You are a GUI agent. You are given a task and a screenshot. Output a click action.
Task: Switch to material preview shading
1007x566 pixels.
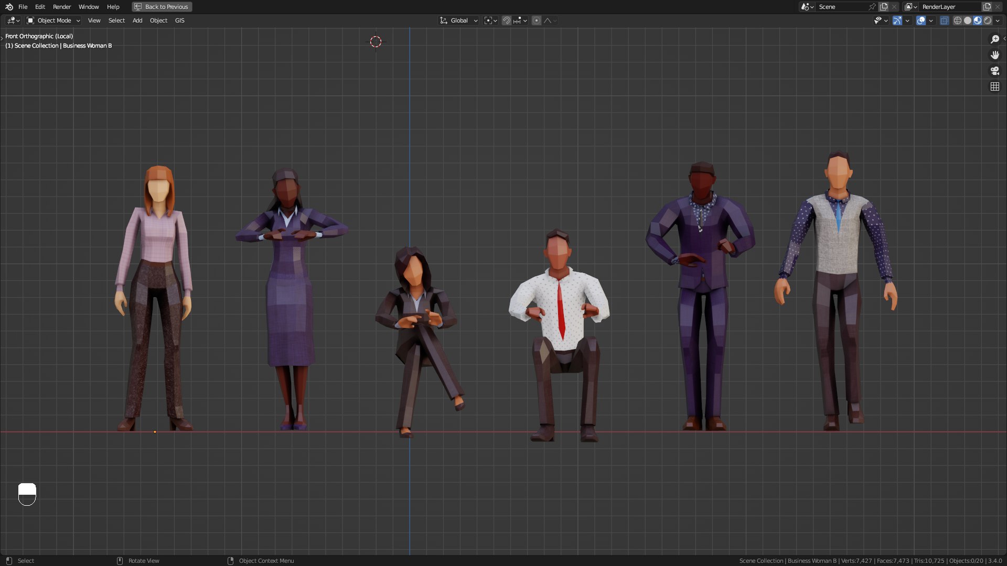pyautogui.click(x=978, y=20)
